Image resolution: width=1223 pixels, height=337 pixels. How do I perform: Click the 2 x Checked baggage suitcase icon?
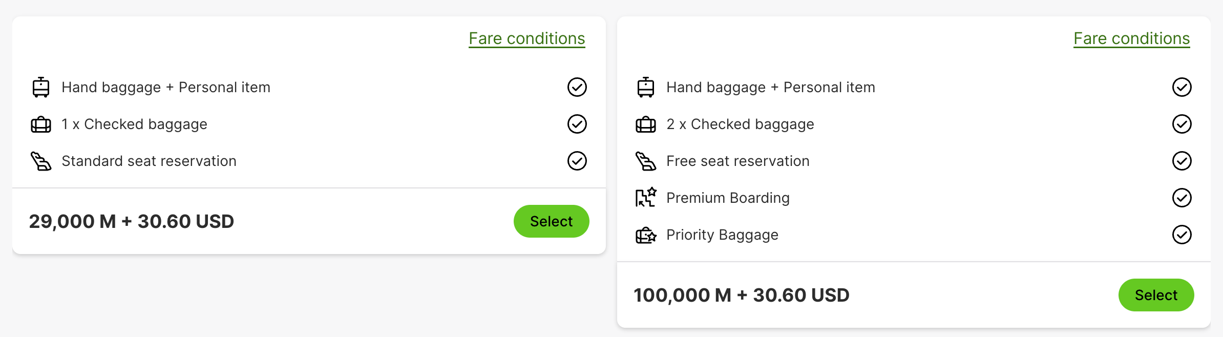pos(646,124)
